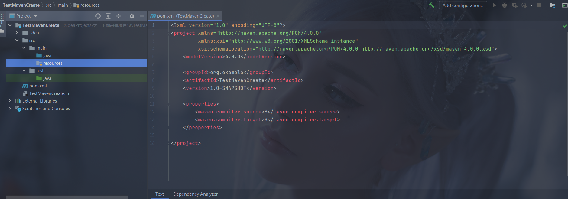Expand the .idea folder arrow
Image resolution: width=568 pixels, height=199 pixels.
click(17, 33)
